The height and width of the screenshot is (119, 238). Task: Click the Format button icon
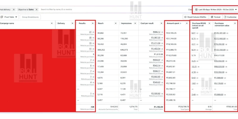(212, 17)
